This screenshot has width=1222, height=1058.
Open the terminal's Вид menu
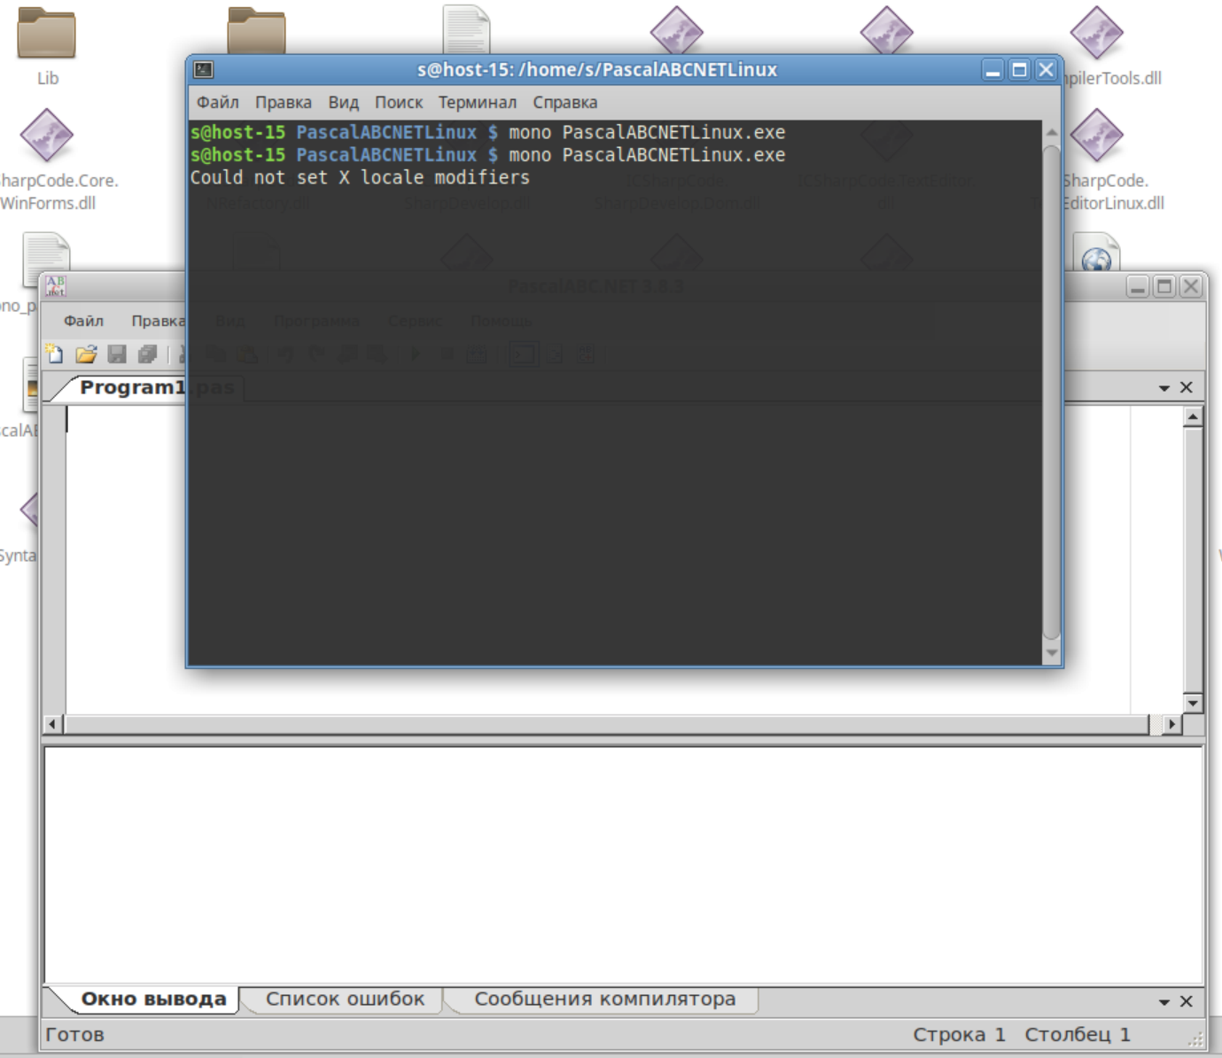click(x=344, y=102)
